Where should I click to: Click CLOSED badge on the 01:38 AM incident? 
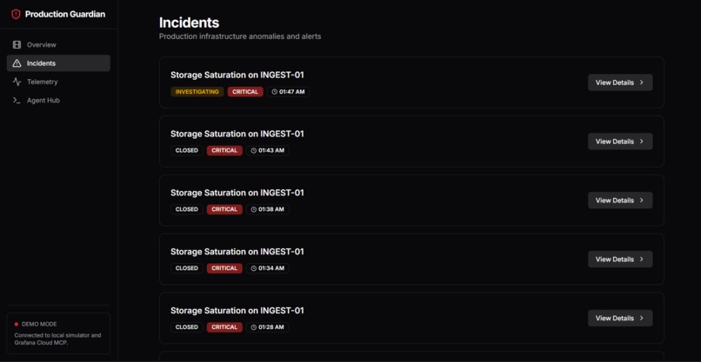pos(187,210)
